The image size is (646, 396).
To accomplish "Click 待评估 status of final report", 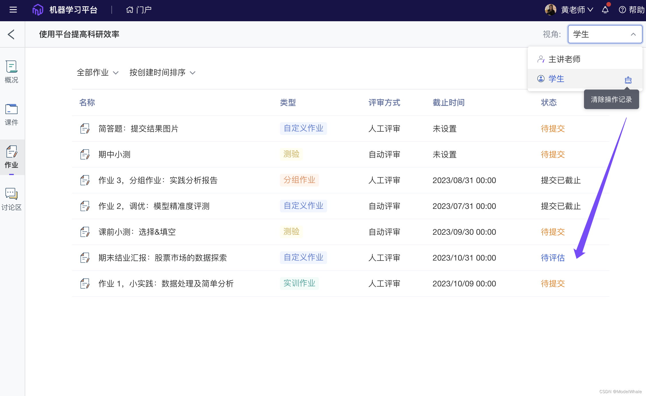I will click(x=553, y=258).
